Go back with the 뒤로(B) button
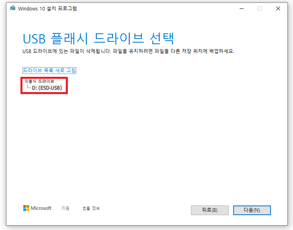Screen dimensions: 293x230 click(210, 210)
